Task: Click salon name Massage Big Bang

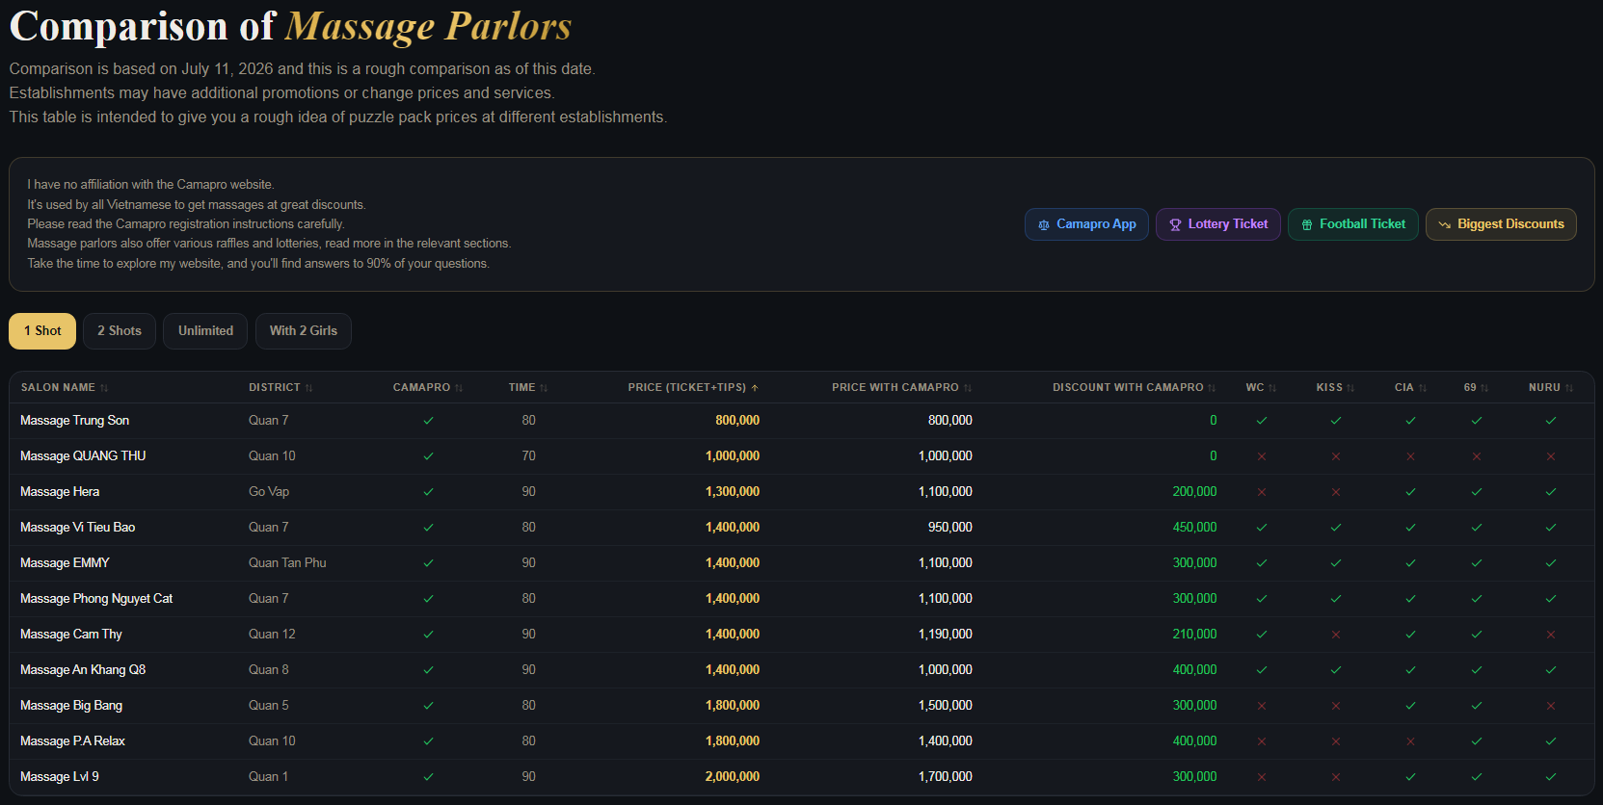Action: 71,706
